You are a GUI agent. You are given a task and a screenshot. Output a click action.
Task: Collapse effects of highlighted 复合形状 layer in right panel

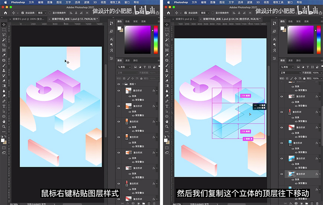coord(320,174)
